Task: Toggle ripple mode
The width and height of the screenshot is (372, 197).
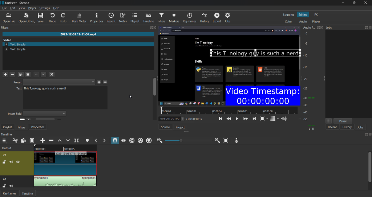Action: click(x=132, y=141)
